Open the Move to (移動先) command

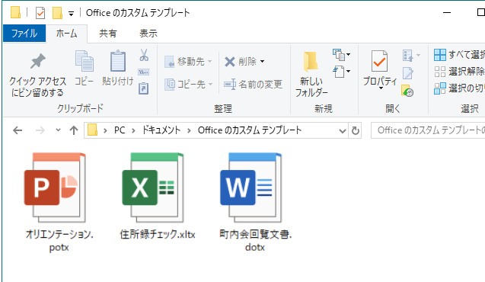pyautogui.click(x=188, y=62)
